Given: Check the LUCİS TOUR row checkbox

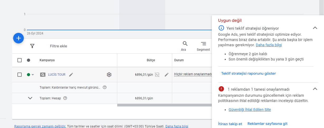Looking at the screenshot, I should pyautogui.click(x=20, y=75).
